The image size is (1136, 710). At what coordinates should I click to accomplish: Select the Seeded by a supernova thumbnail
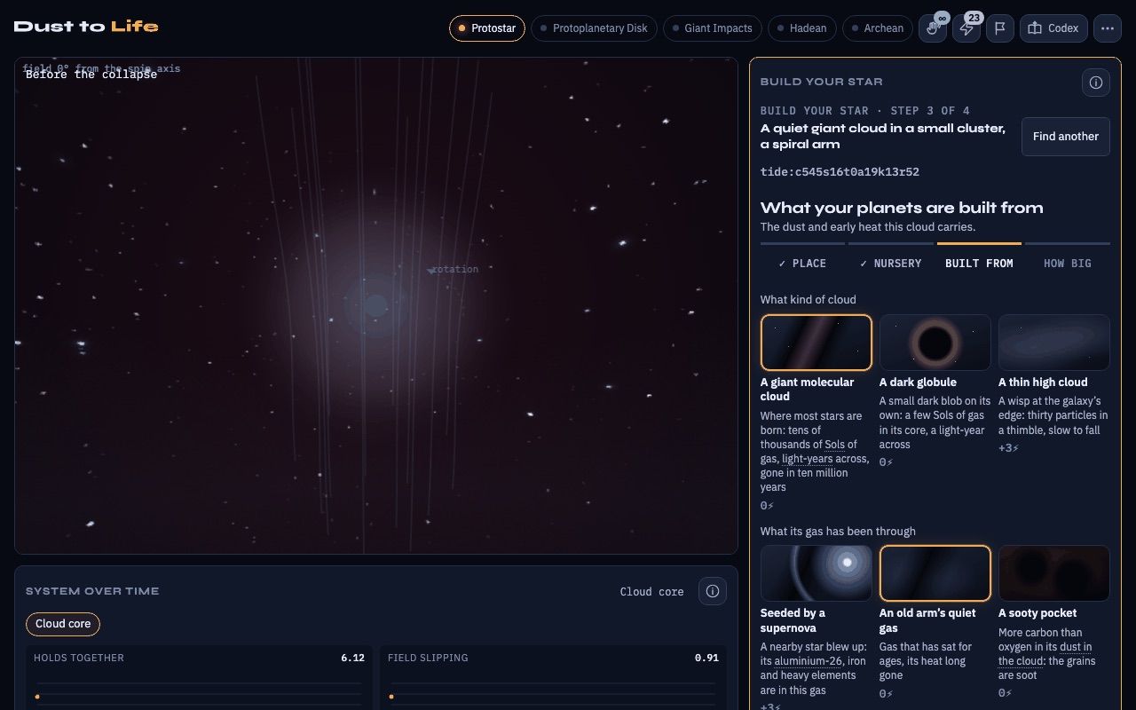tap(816, 573)
